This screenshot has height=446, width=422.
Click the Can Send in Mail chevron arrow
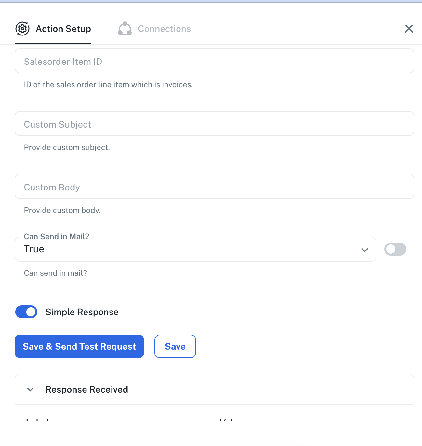click(365, 250)
